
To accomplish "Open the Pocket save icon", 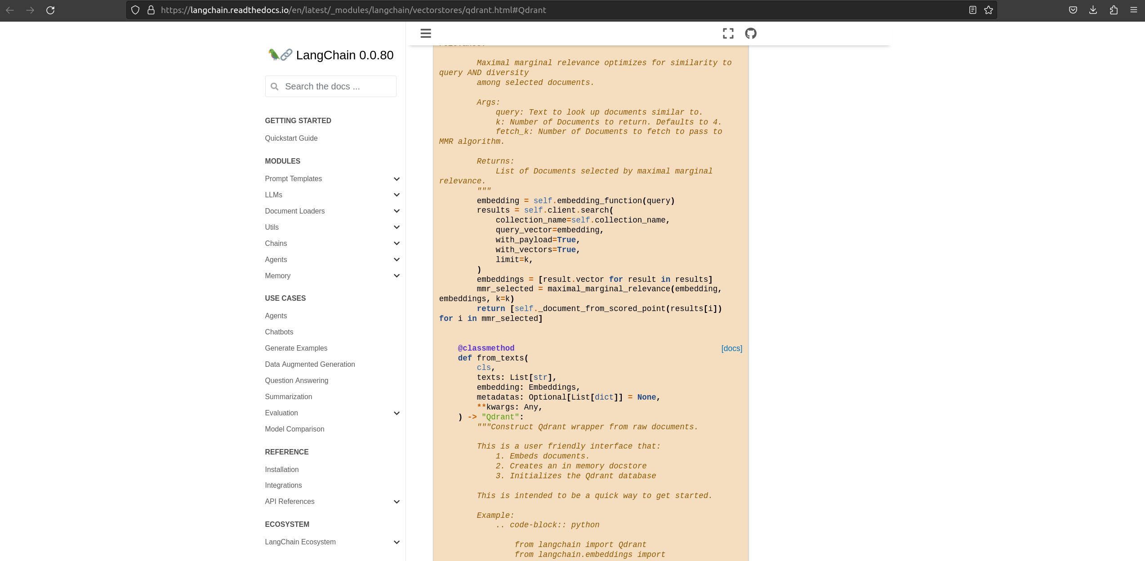I will coord(1073,10).
